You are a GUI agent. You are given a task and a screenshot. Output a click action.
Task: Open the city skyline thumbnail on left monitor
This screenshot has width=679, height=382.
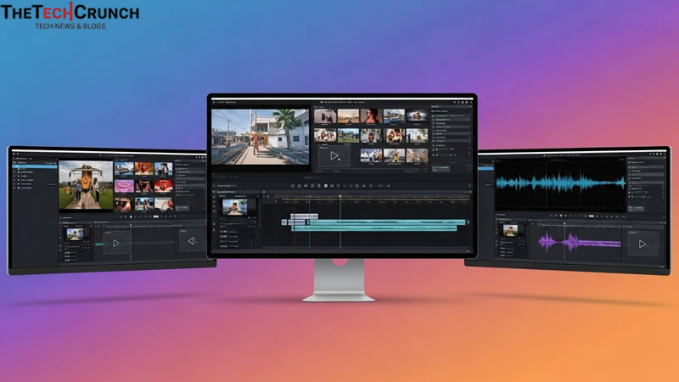pyautogui.click(x=124, y=168)
